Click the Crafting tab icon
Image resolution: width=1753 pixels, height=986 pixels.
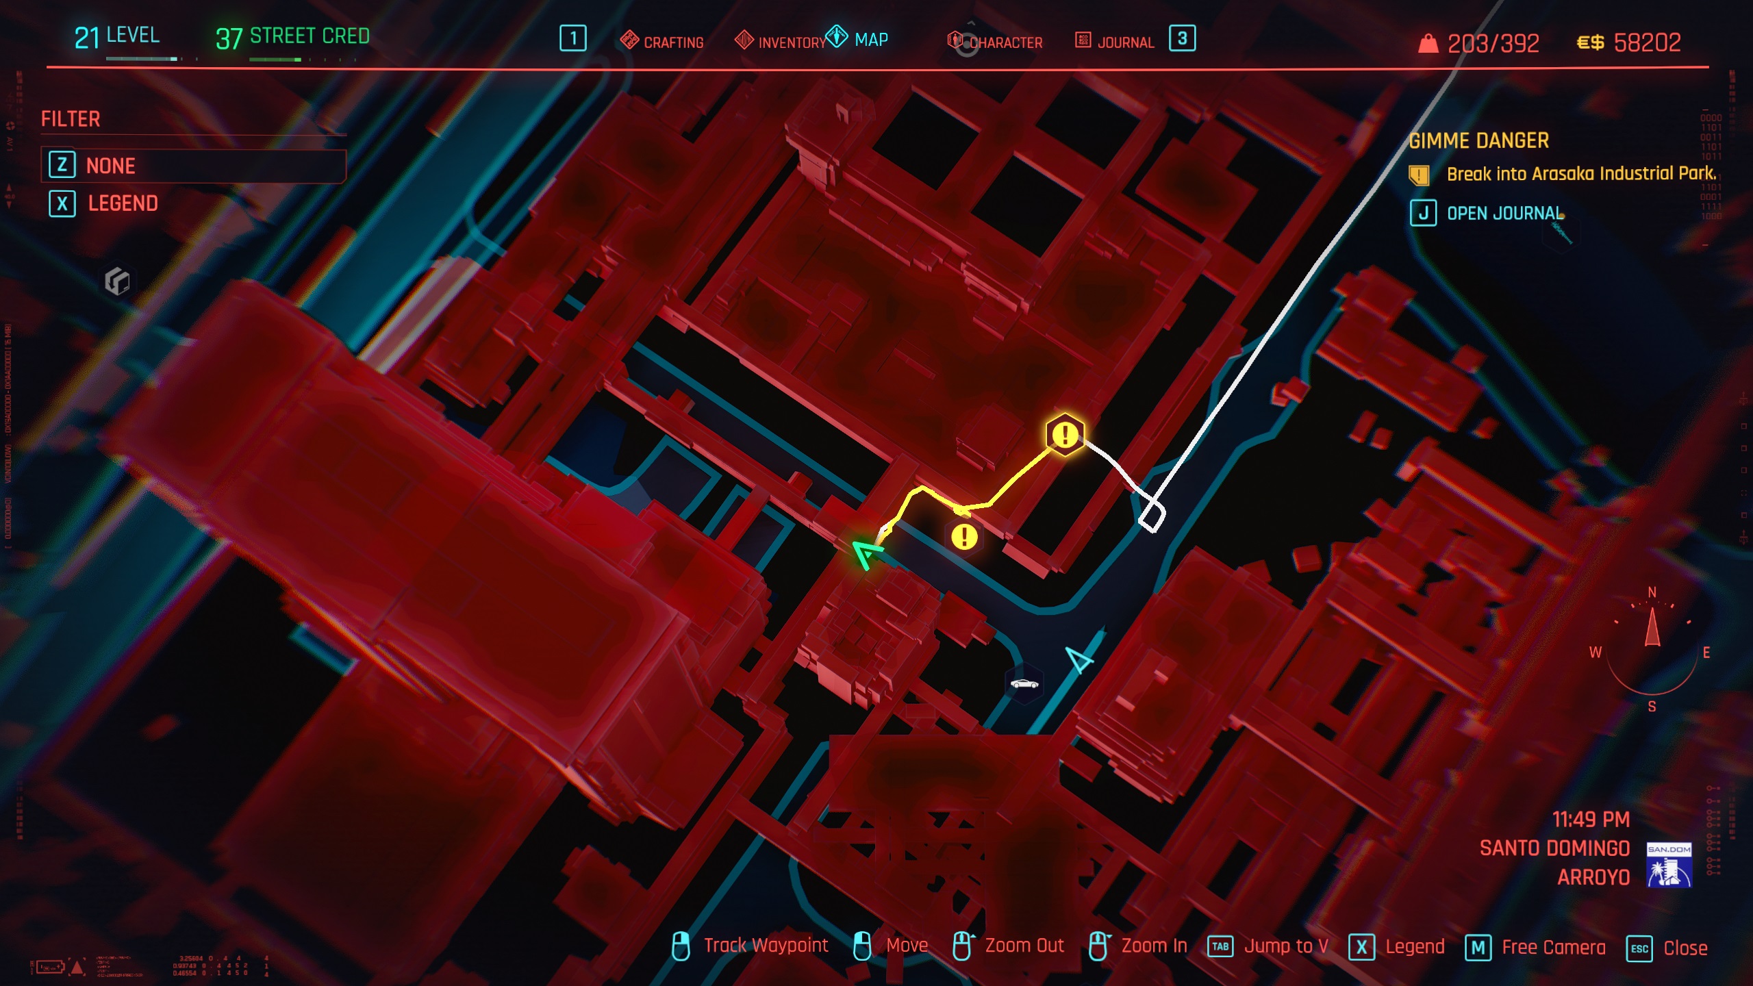click(629, 40)
